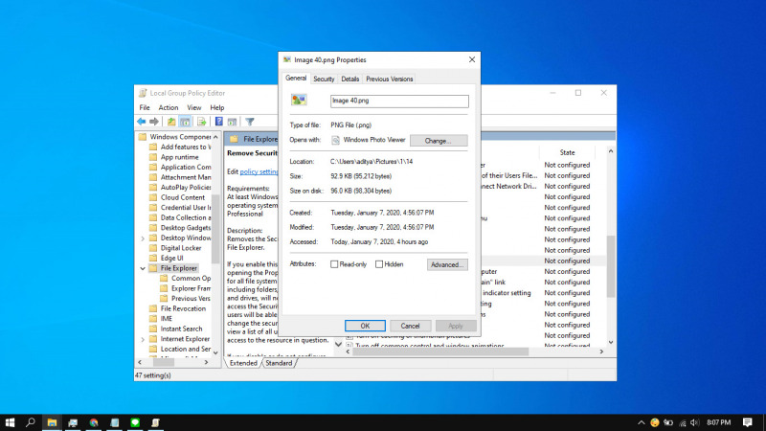Toggle Show/Hide Action Pane toolbar icon
766x431 pixels.
[x=233, y=122]
